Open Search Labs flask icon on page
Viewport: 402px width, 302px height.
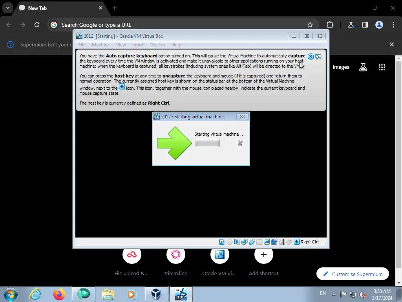(x=363, y=67)
